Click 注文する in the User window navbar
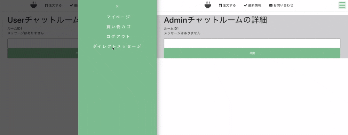348x135 pixels. (x=53, y=5)
